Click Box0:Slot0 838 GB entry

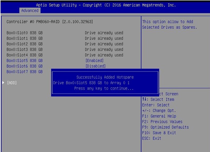(25, 33)
